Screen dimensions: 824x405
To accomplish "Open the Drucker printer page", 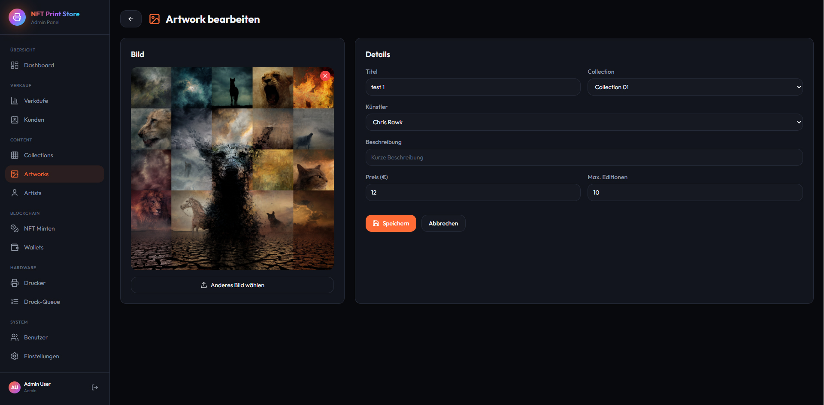I will click(x=34, y=283).
